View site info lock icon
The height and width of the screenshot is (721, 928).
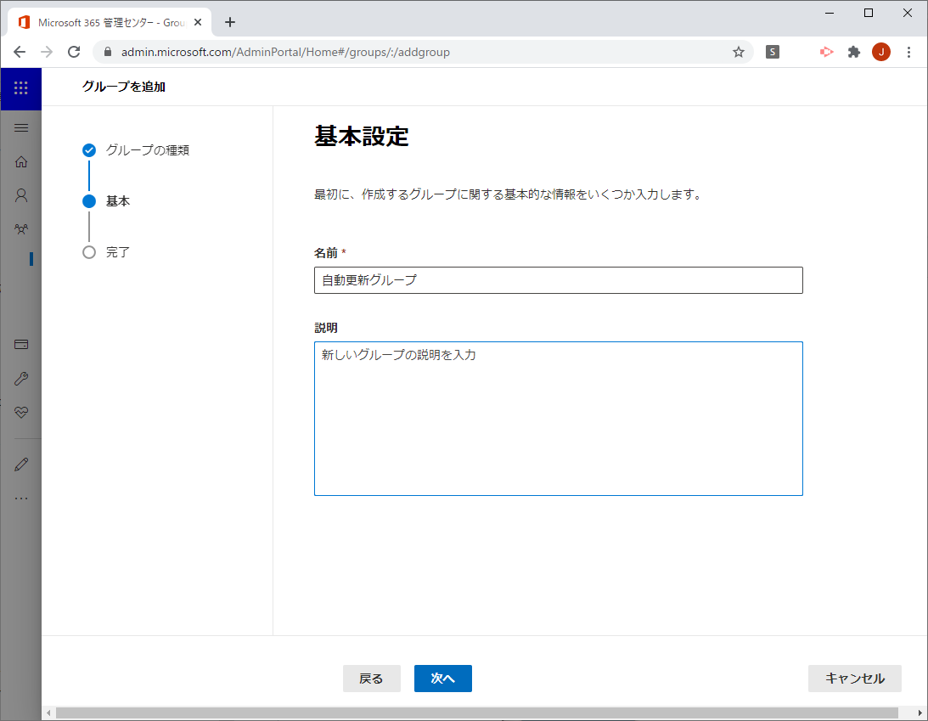tap(108, 52)
